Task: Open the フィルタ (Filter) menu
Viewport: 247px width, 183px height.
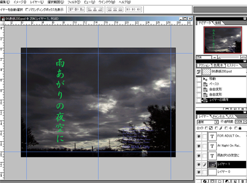Action: tap(74, 2)
